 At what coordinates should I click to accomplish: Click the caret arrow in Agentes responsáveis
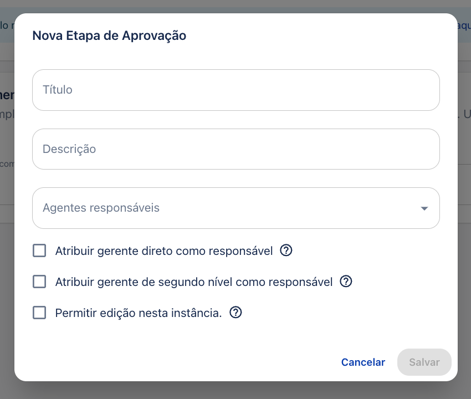pos(424,208)
